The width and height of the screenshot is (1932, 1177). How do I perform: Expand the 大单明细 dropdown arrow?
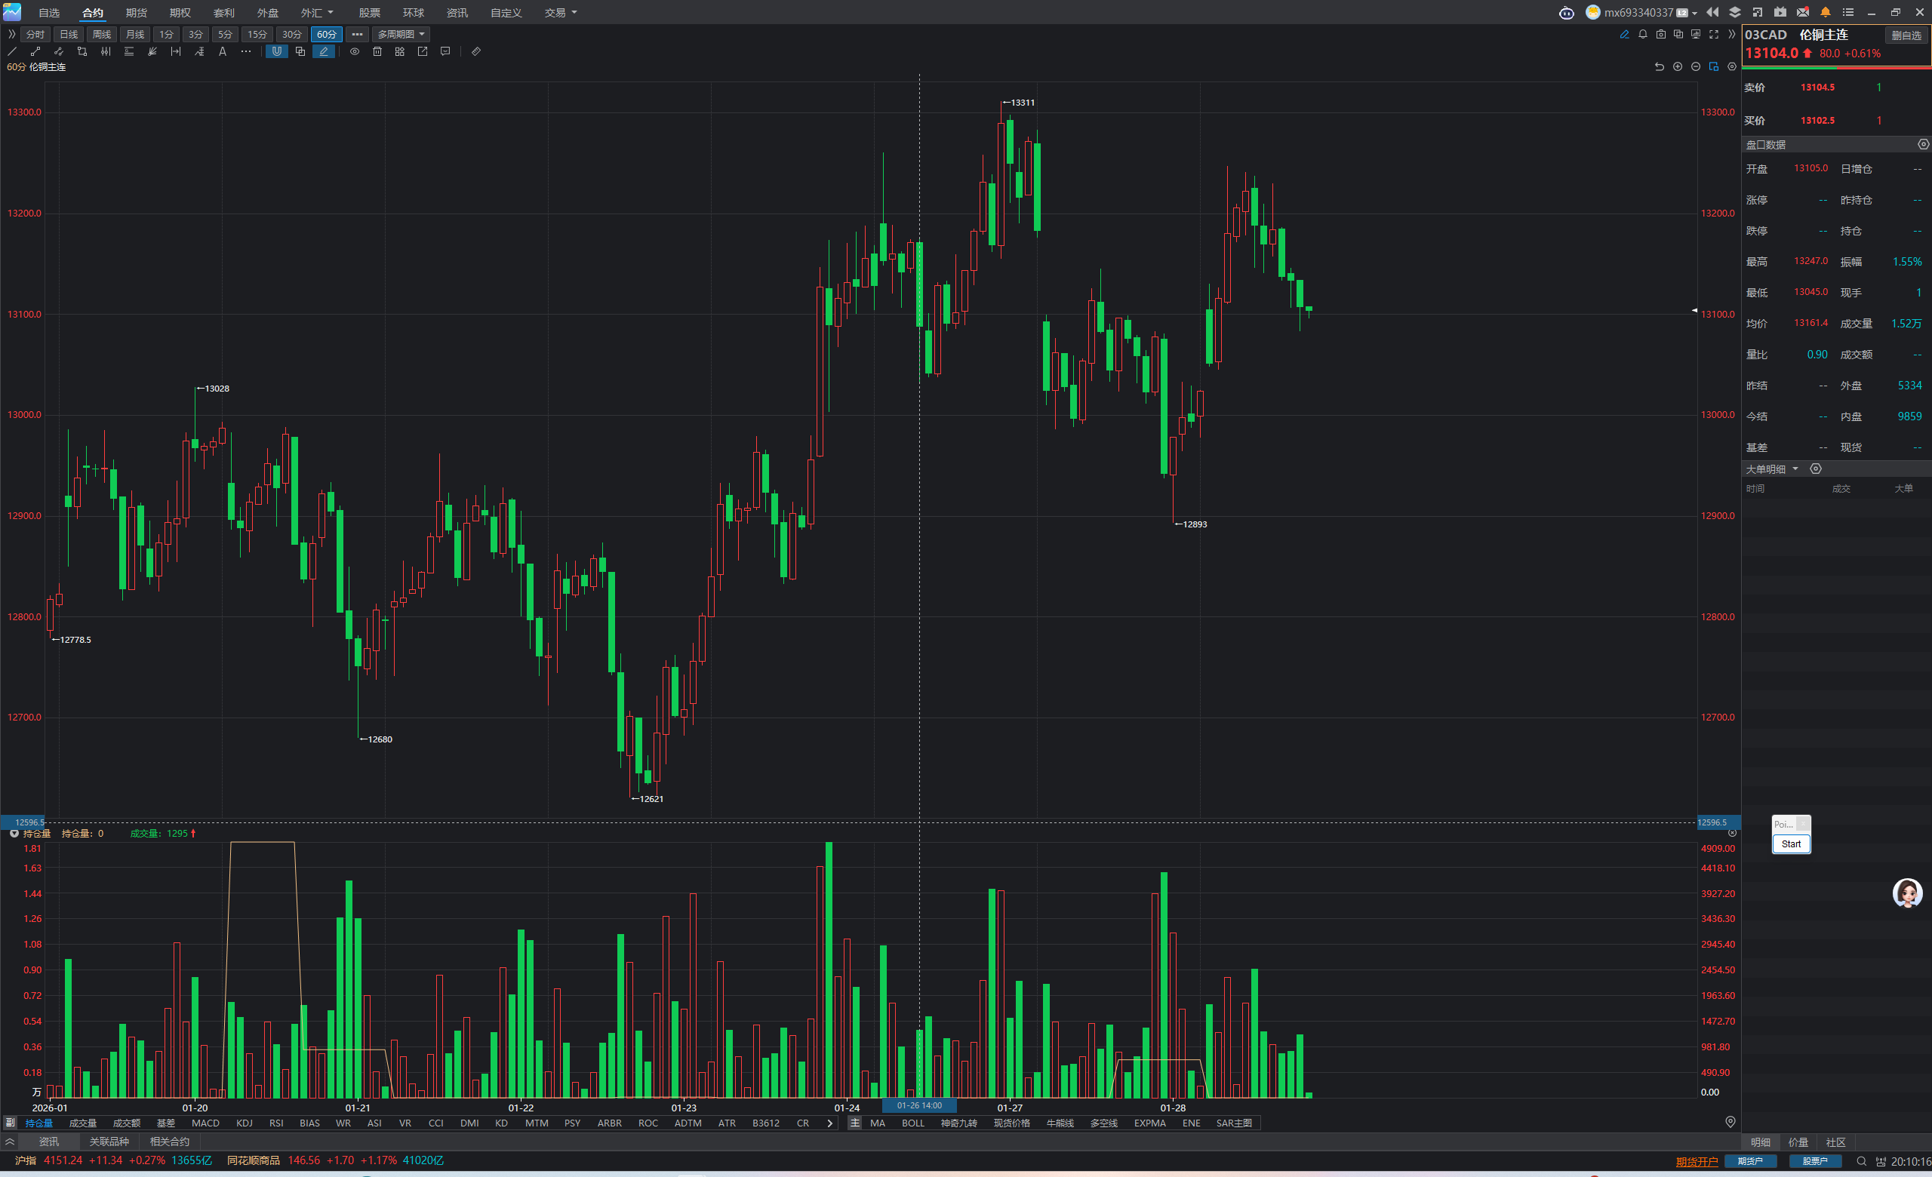1795,469
